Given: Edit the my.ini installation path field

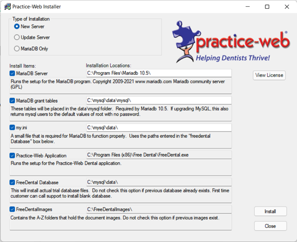Looking at the screenshot, I should click(159, 128).
